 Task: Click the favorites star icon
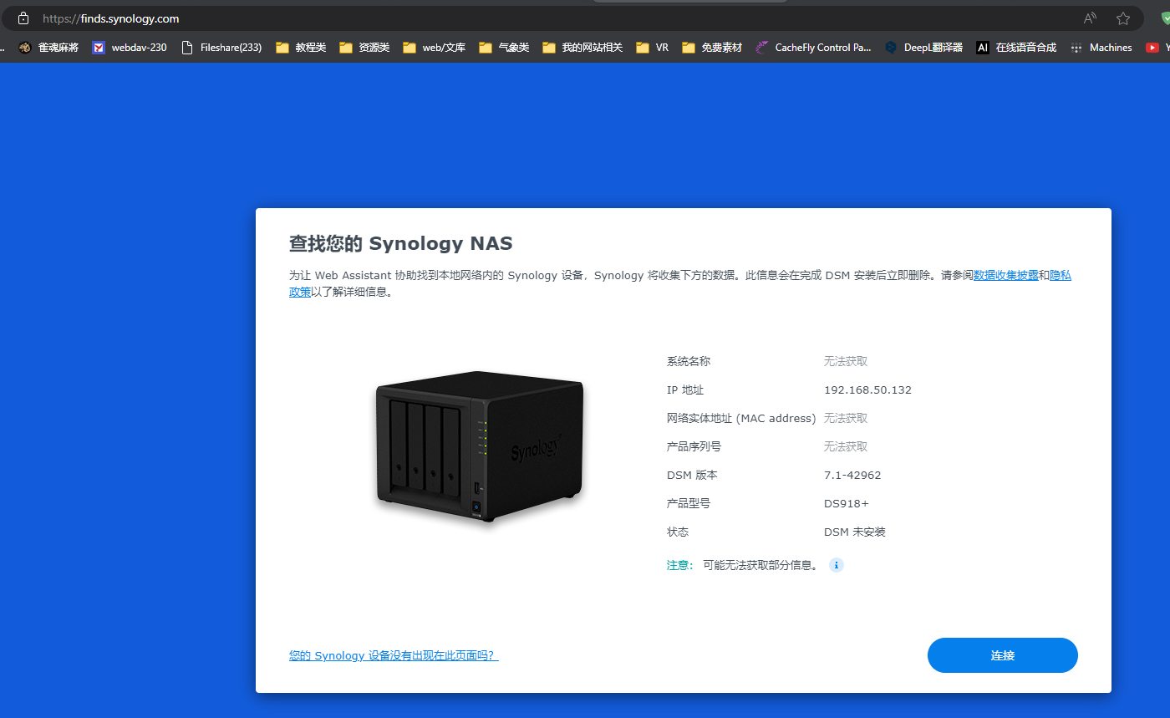click(1123, 18)
